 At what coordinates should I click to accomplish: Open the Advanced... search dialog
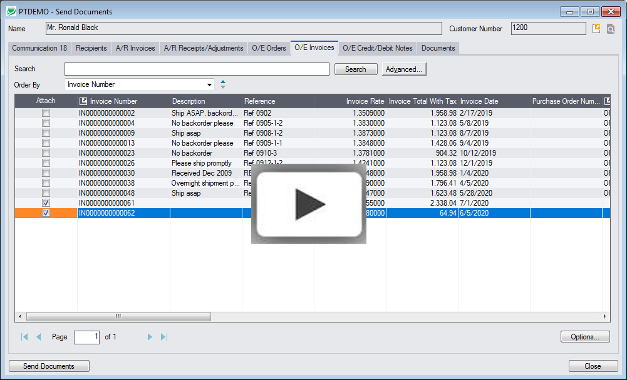404,69
